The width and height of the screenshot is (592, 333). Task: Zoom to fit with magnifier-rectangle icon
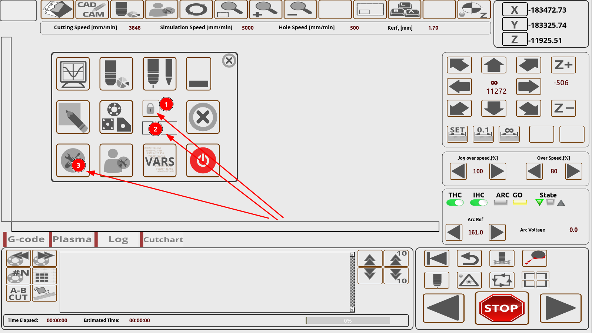pos(231,9)
